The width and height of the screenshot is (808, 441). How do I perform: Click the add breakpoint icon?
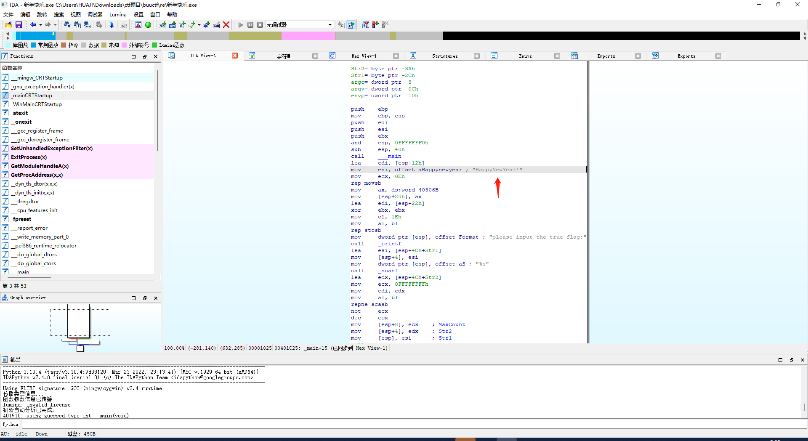point(375,25)
